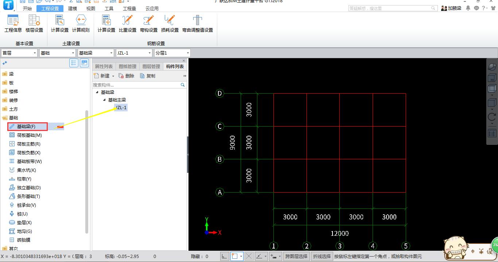Switch navigation panel to list view icon

(74, 63)
